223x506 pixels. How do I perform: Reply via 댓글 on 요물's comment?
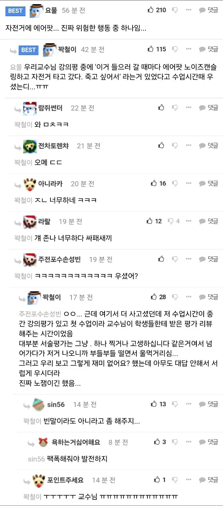pos(209,10)
